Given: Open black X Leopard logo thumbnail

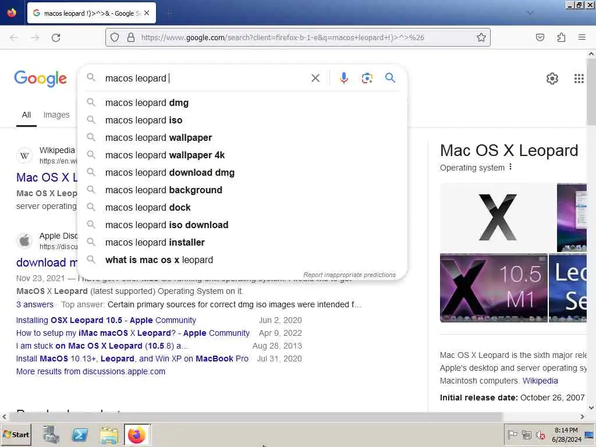Looking at the screenshot, I should [x=498, y=217].
